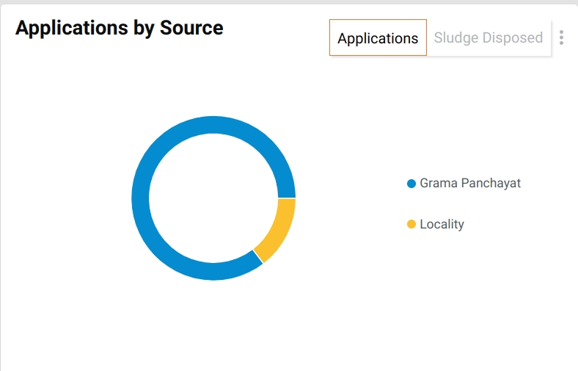Select the Sludge Disposed tab
The height and width of the screenshot is (371, 578).
[488, 38]
